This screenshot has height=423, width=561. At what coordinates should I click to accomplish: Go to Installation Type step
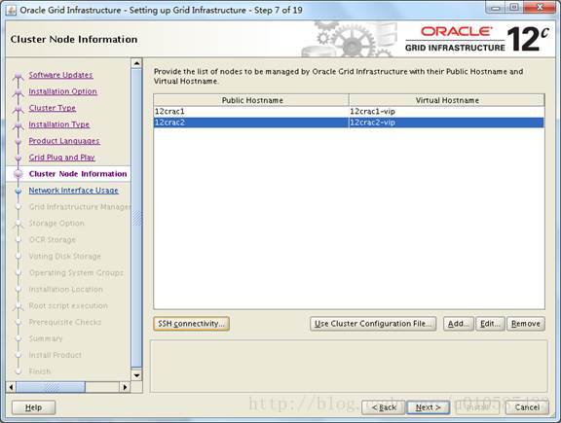pos(59,124)
